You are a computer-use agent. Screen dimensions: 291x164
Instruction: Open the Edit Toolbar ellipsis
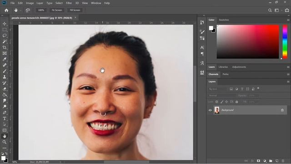tap(5, 148)
